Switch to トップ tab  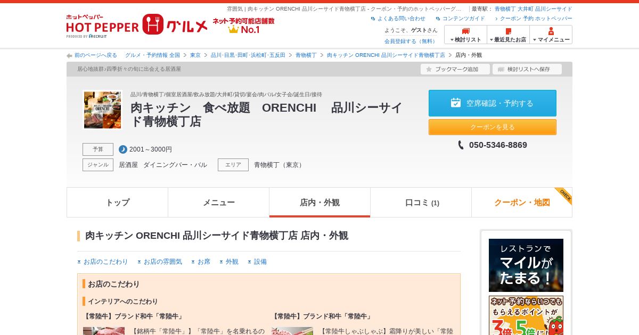pos(117,203)
